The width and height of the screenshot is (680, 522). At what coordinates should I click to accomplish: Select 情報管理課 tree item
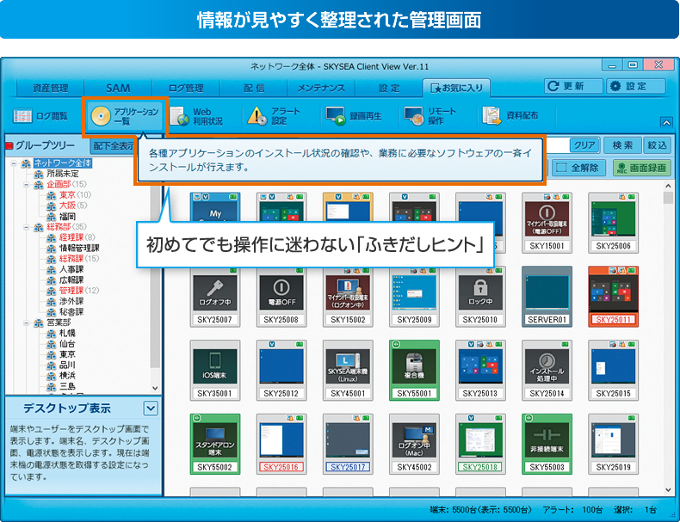(79, 248)
